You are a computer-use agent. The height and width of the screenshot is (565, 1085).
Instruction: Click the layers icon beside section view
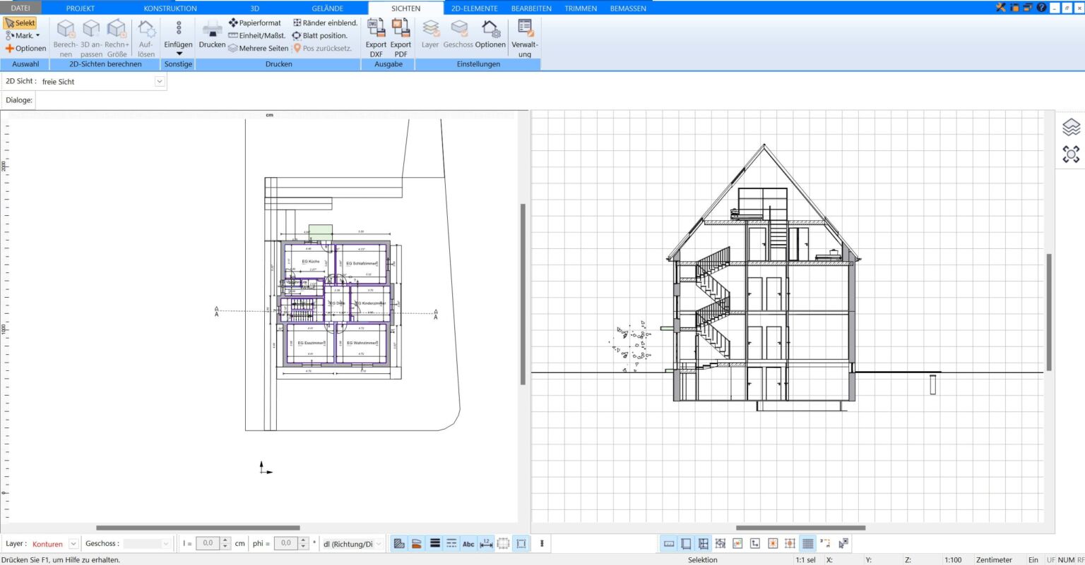[x=1071, y=128]
